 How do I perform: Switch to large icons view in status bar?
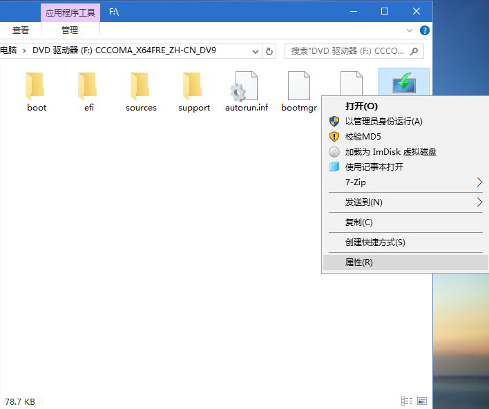[x=421, y=401]
